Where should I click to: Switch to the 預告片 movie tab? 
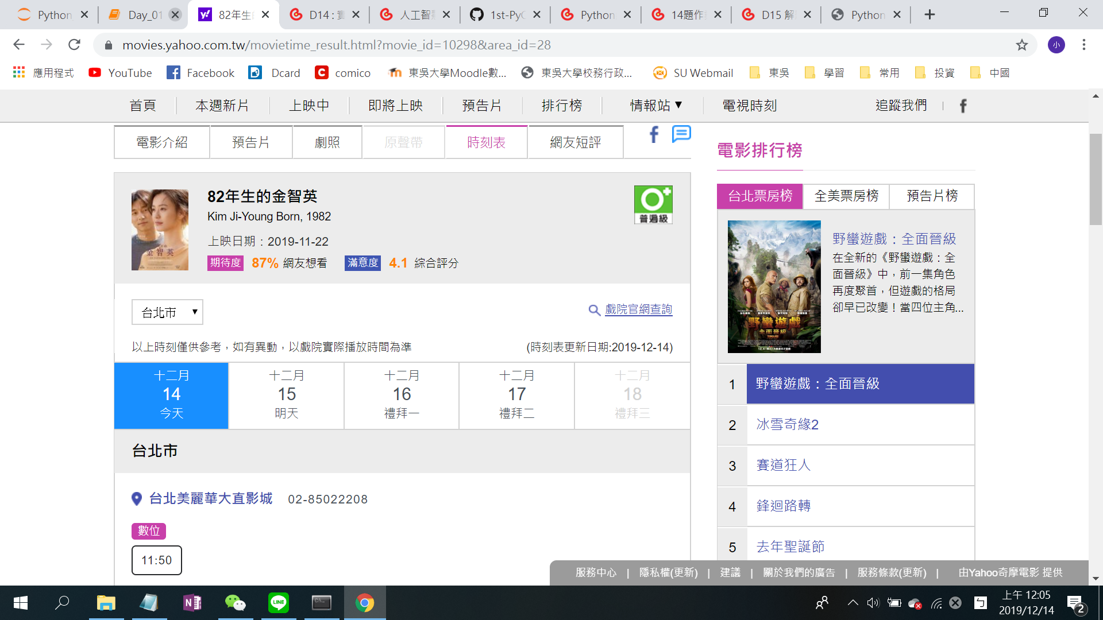[251, 142]
